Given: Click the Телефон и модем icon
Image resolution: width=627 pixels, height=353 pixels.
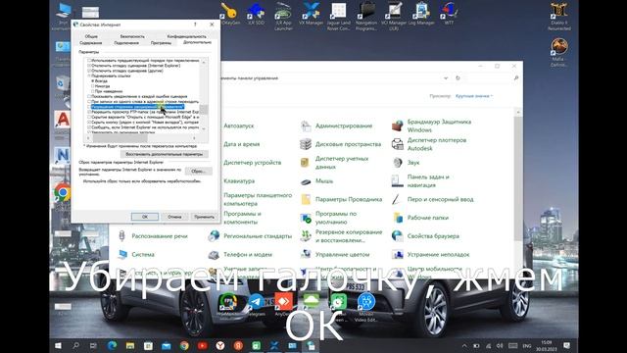Looking at the screenshot, I should [214, 255].
